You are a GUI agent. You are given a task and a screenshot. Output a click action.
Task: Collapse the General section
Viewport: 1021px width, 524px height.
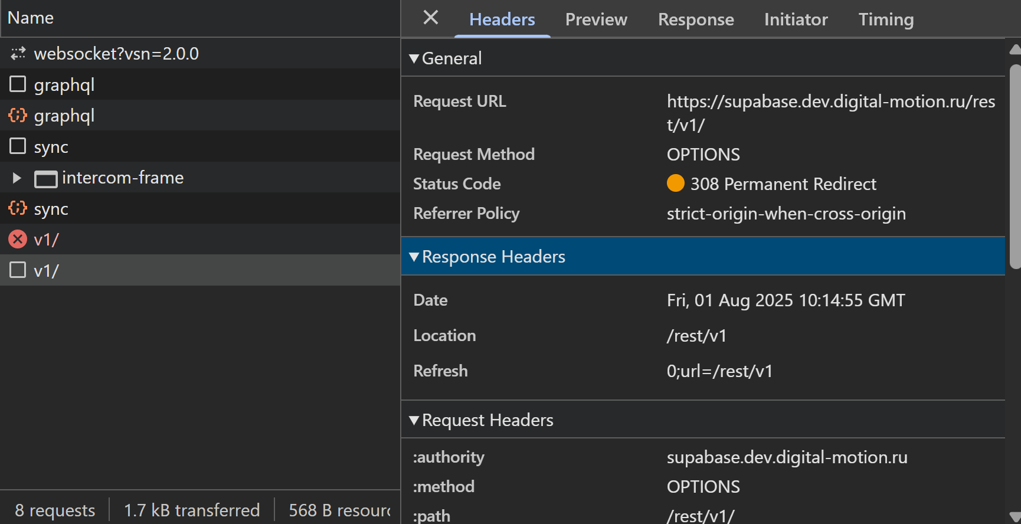[414, 58]
